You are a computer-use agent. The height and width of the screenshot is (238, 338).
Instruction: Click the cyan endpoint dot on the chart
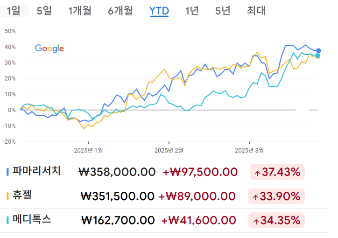(x=317, y=56)
